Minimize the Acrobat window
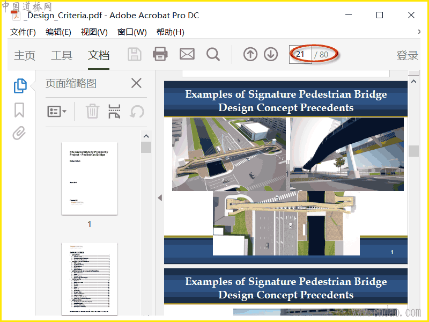The image size is (429, 322). [349, 15]
